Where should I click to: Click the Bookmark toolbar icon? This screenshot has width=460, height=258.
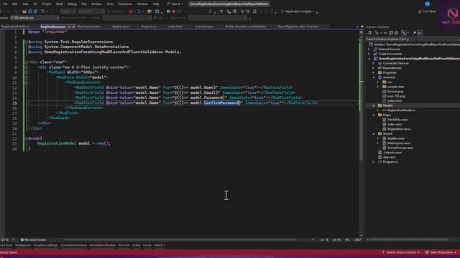(254, 11)
